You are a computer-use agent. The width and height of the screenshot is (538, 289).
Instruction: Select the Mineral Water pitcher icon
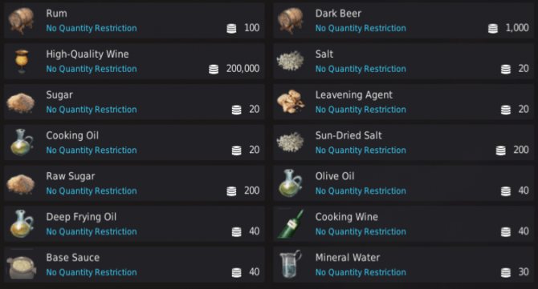(291, 264)
